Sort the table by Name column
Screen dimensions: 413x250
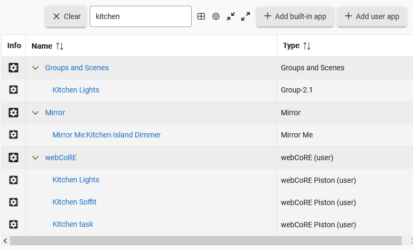[x=48, y=46]
